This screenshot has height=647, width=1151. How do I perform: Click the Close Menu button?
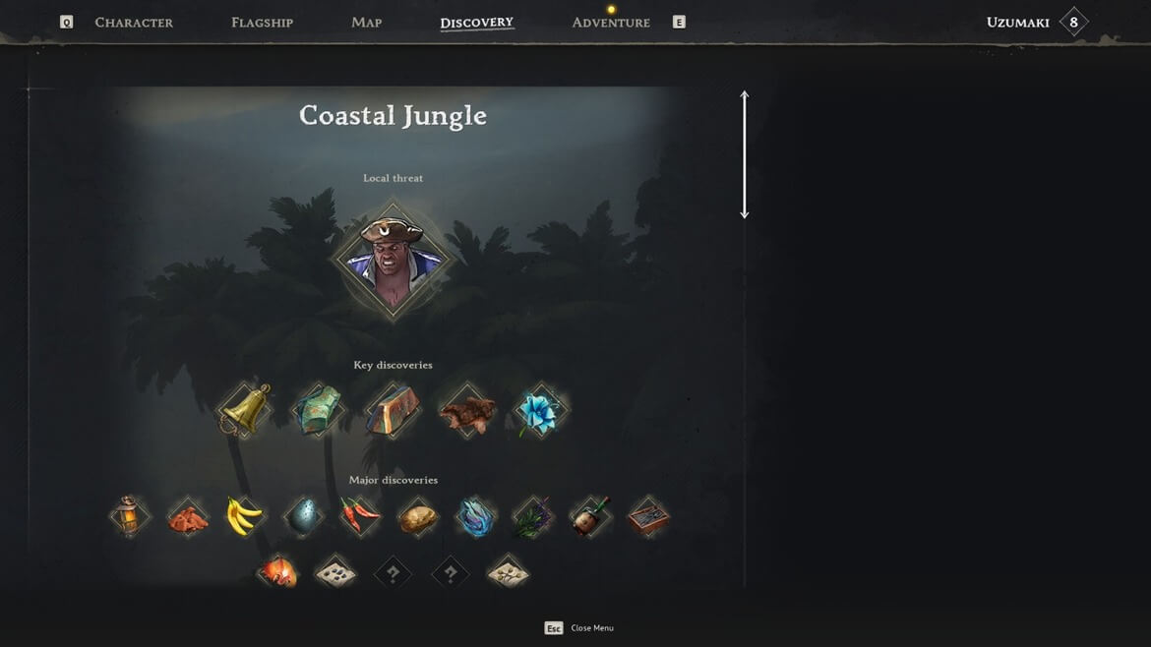click(579, 628)
